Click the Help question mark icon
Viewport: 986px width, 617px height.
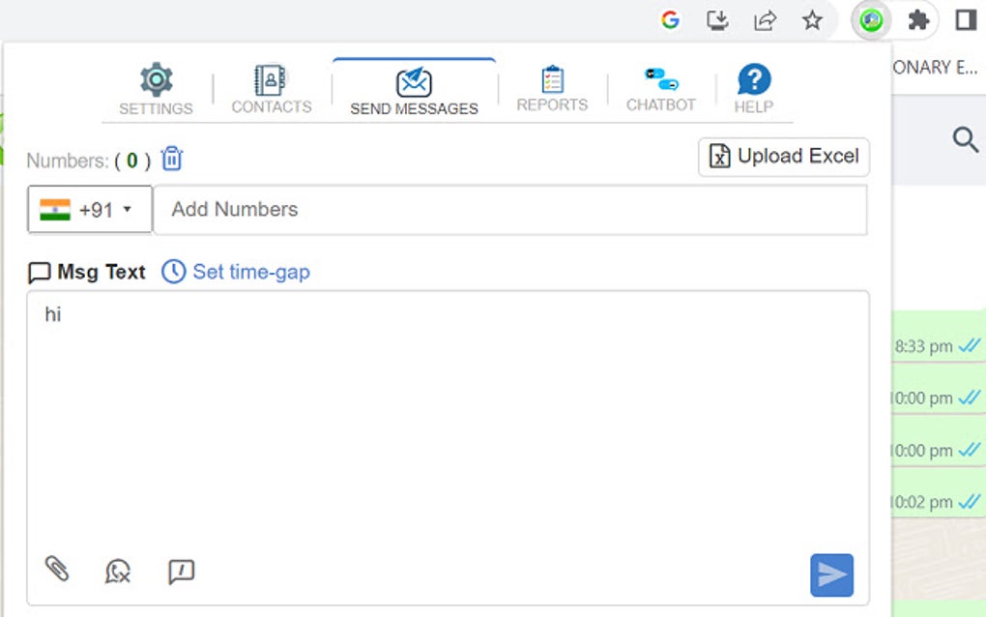click(753, 77)
